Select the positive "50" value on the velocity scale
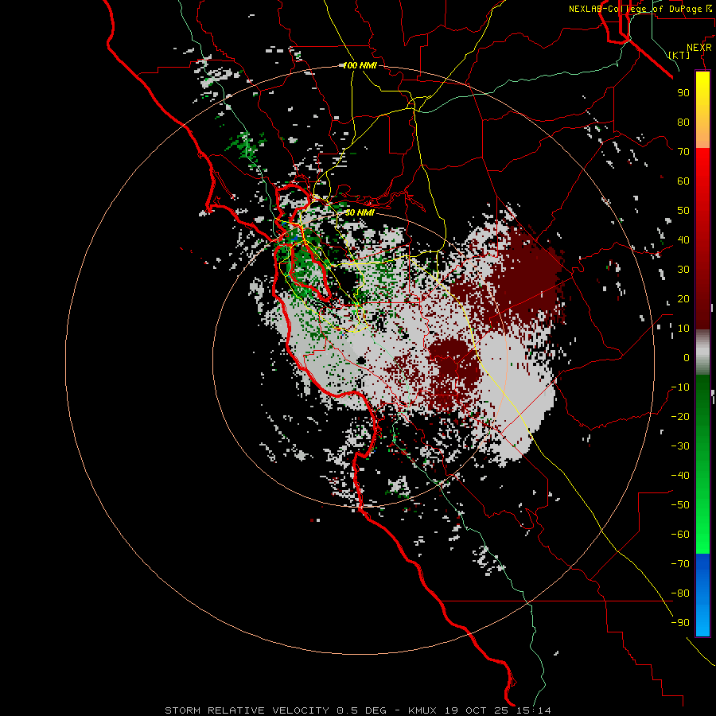Image resolution: width=716 pixels, height=716 pixels. point(683,211)
